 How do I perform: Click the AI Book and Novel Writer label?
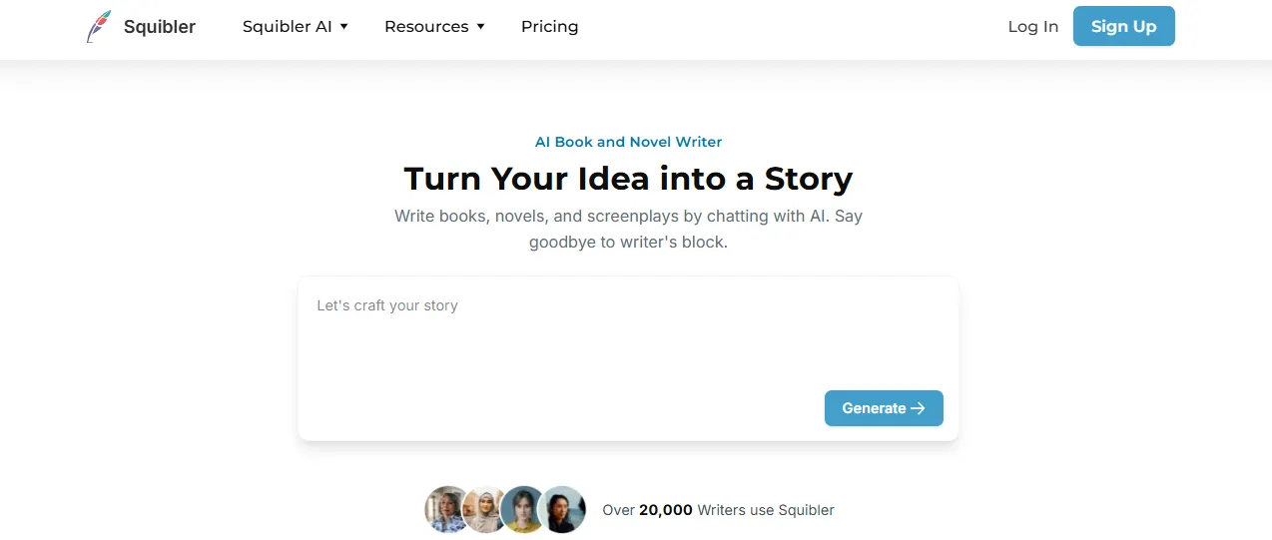(x=628, y=142)
